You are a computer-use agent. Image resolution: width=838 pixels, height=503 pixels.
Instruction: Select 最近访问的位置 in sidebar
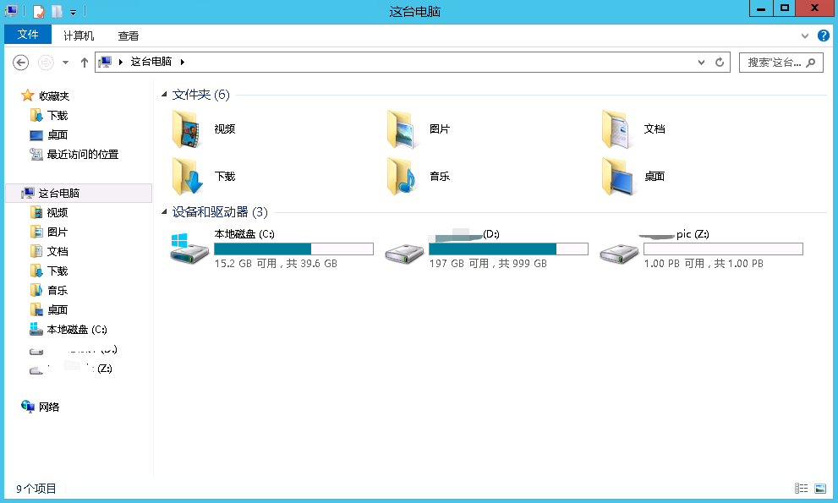click(x=74, y=155)
